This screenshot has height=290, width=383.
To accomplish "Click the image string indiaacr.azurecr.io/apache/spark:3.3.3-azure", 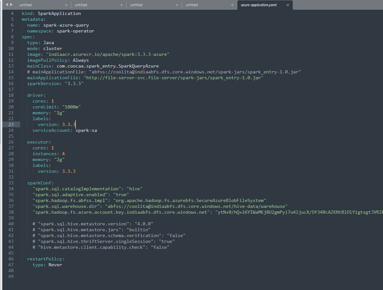I will (x=108, y=54).
